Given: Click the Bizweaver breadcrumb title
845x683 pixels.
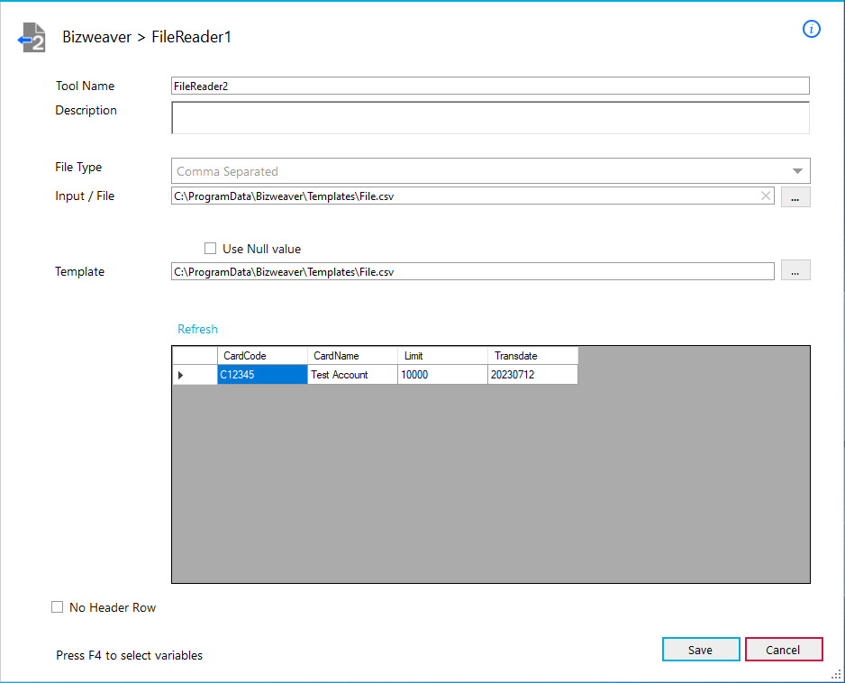Looking at the screenshot, I should click(96, 37).
